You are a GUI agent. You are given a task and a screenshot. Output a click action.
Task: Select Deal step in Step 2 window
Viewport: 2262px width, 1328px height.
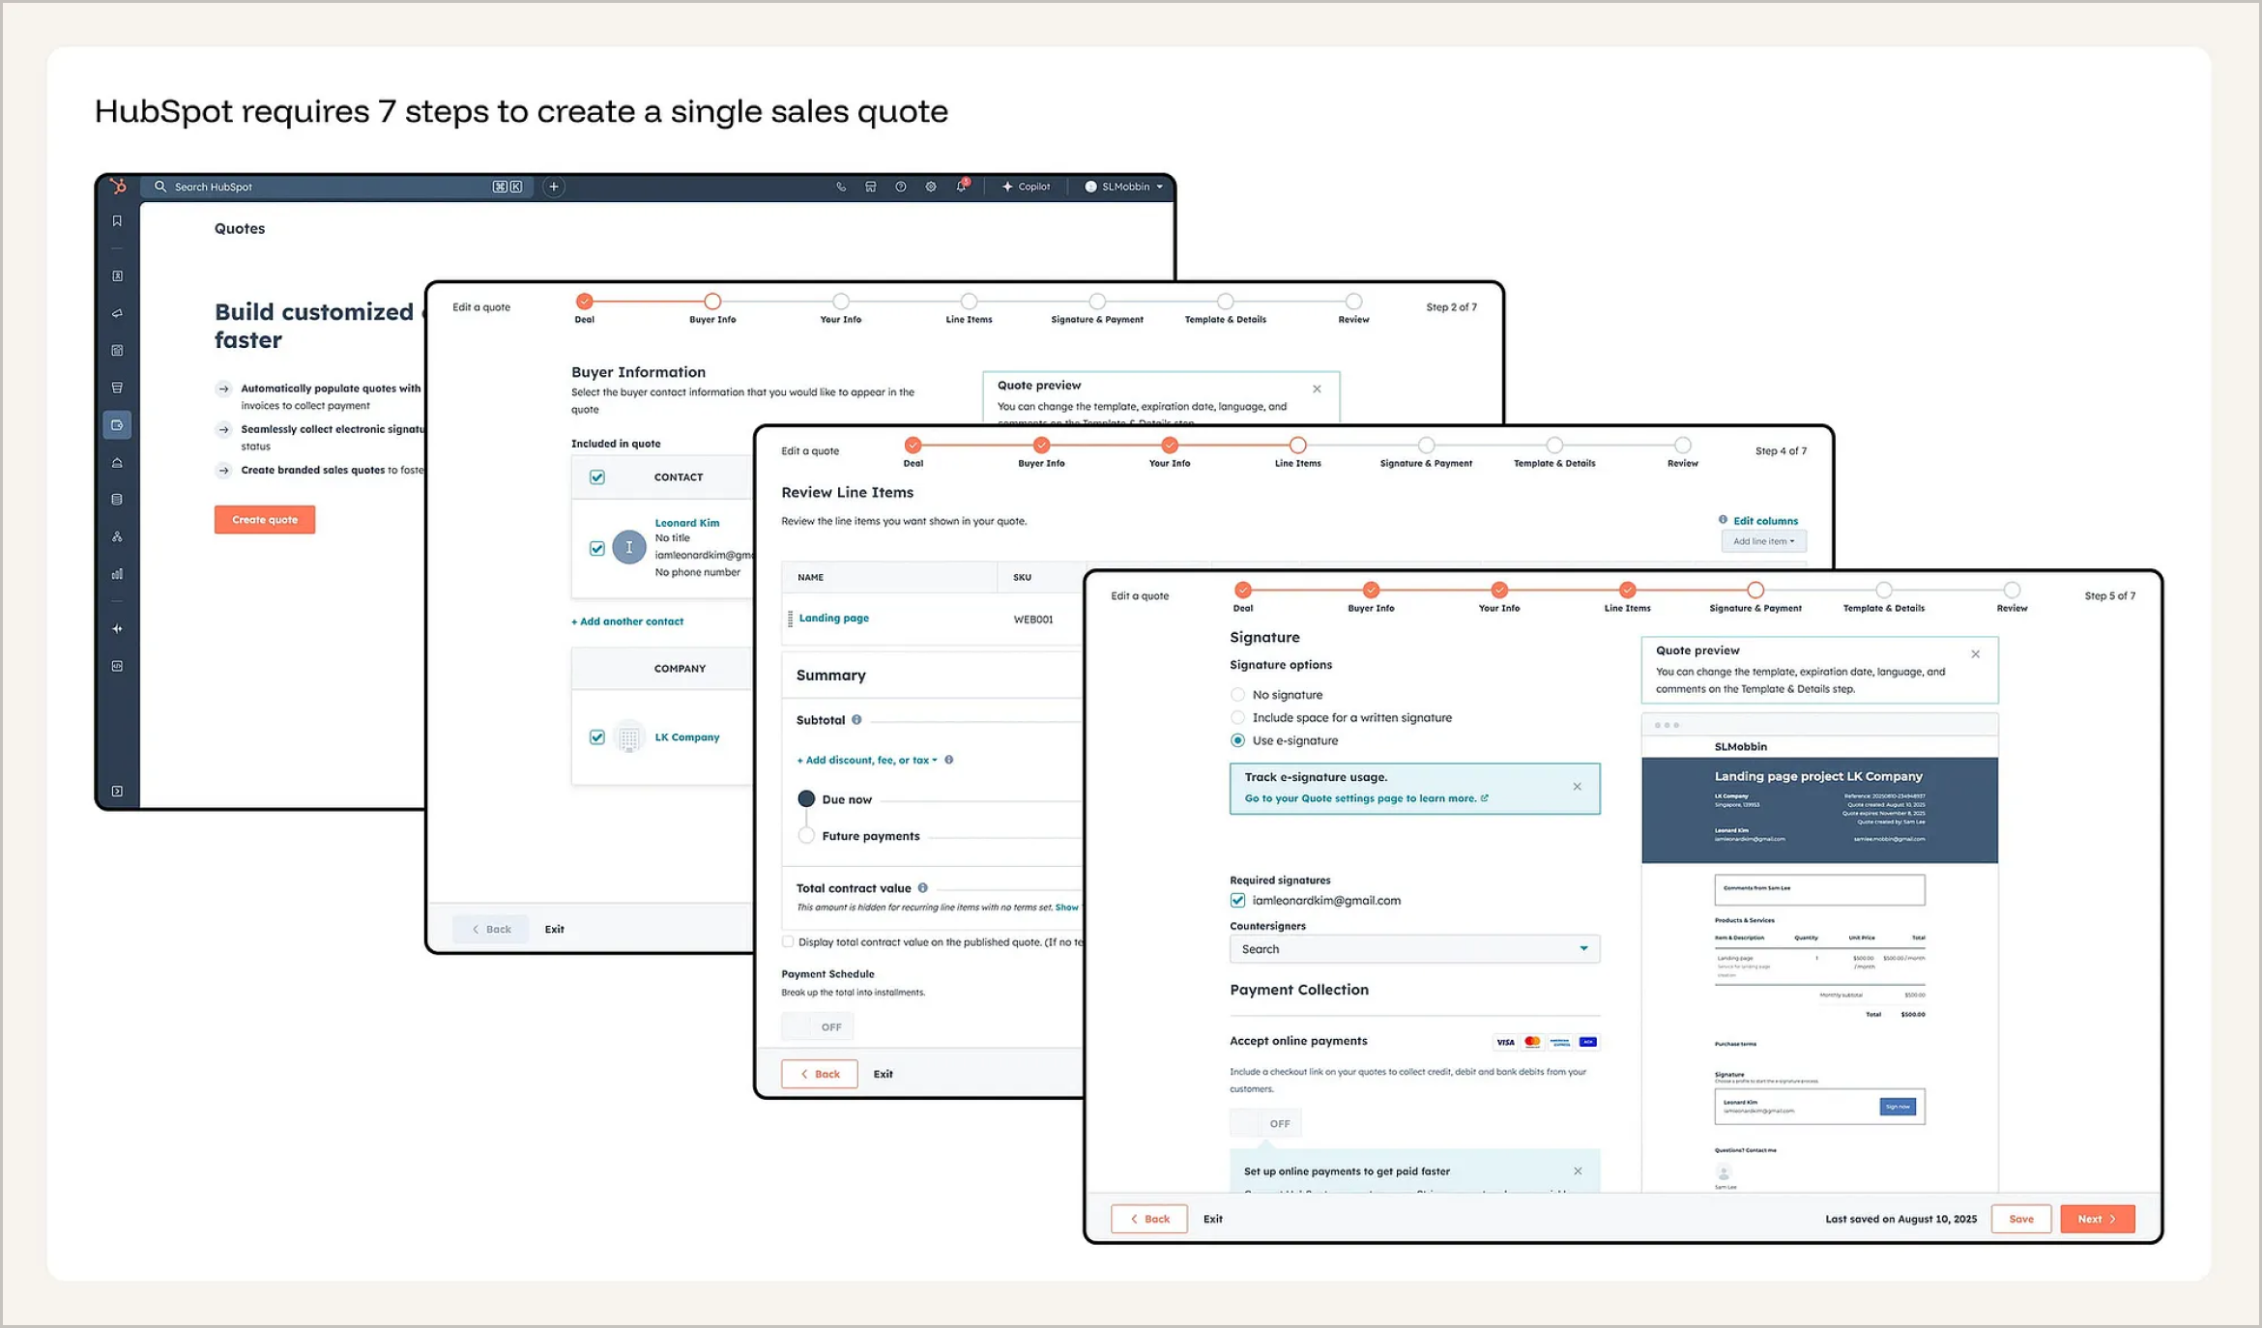pos(585,302)
